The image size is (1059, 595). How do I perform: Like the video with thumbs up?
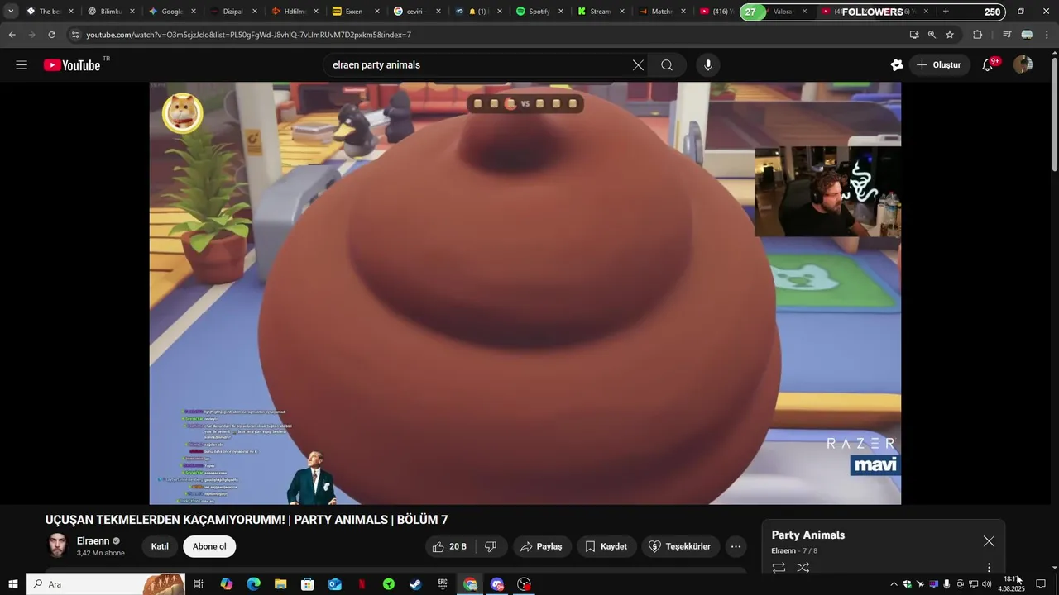(x=449, y=546)
